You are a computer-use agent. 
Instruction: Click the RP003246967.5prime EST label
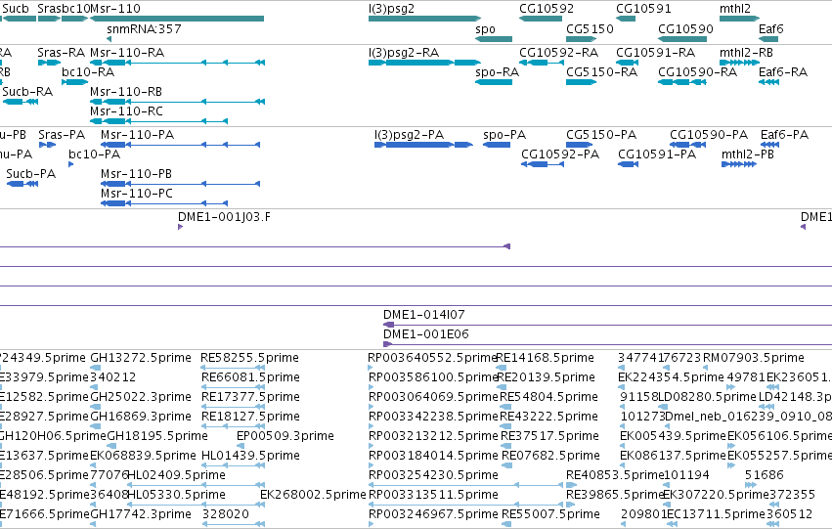433,514
